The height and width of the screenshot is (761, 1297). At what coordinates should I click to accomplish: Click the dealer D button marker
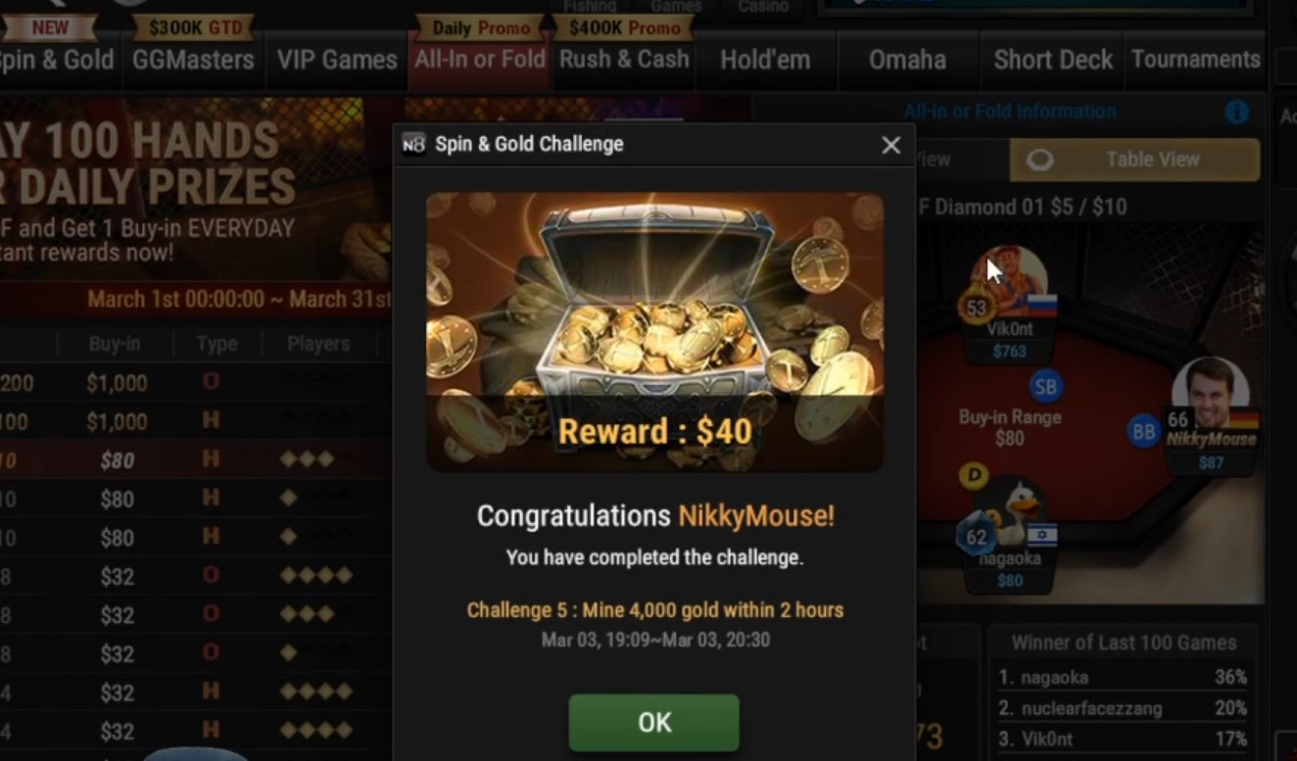973,476
